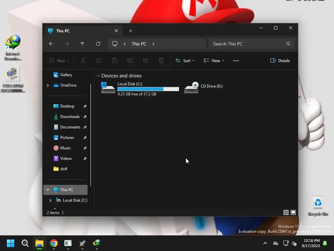Click the Paste clipboard icon
Image resolution: width=334 pixels, height=251 pixels.
click(114, 60)
